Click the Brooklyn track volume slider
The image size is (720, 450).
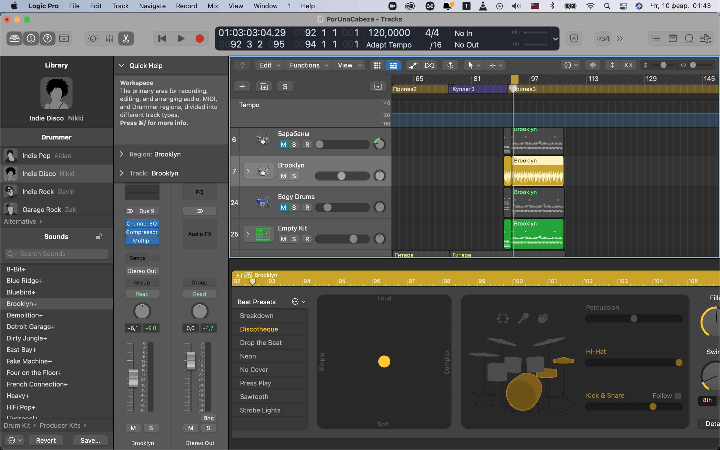coord(341,176)
